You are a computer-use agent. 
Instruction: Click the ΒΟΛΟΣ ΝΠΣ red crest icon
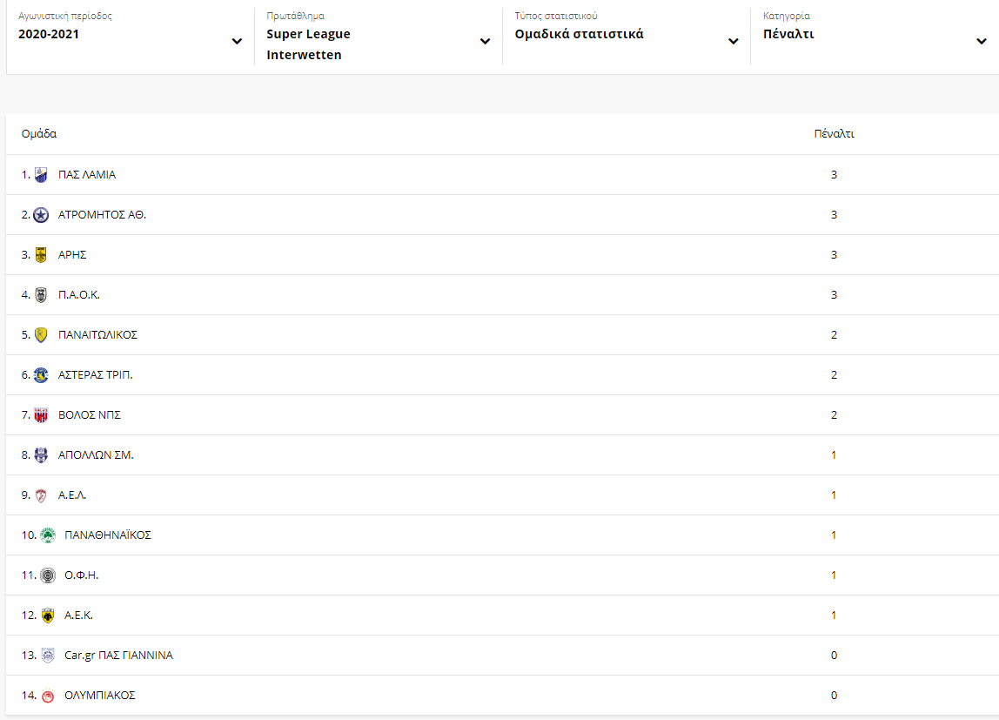click(41, 415)
